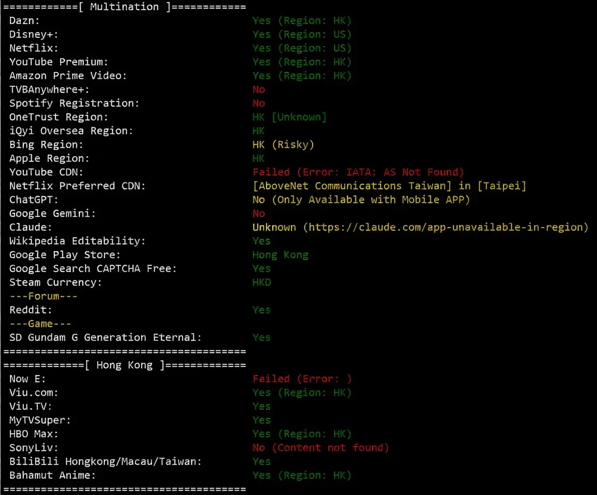Screen dimensions: 597x495
Task: Click the OneTrust Region Unknown result
Action: pos(289,117)
